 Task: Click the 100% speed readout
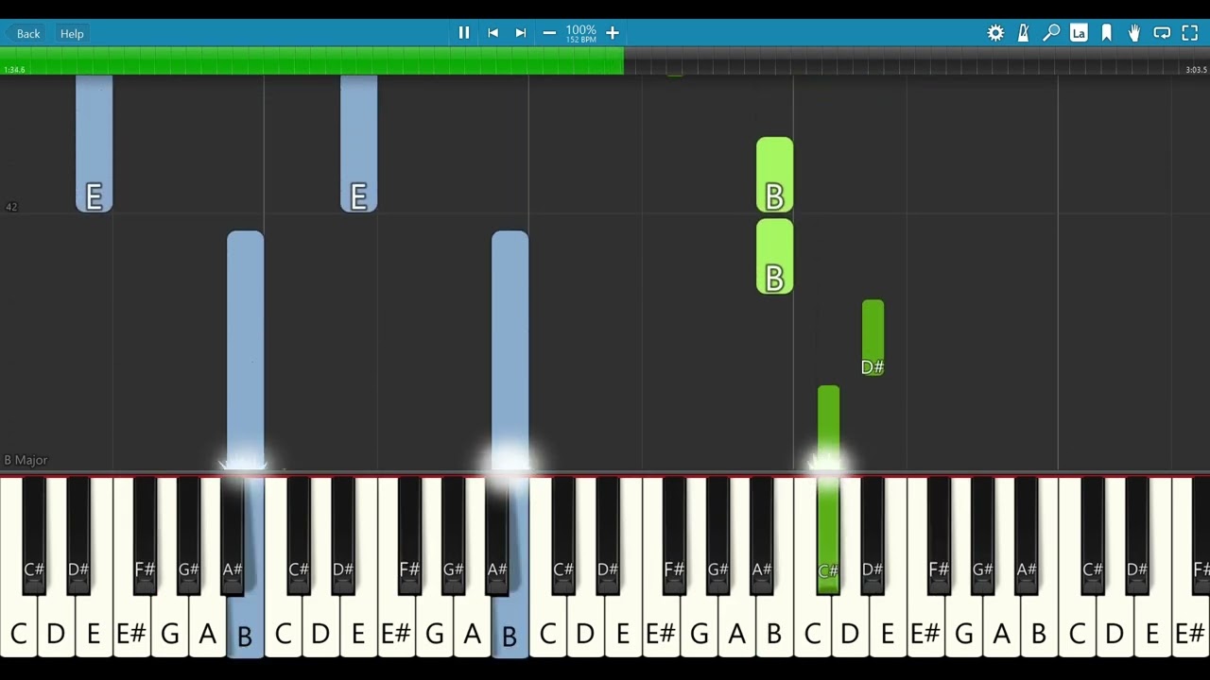[x=580, y=30]
